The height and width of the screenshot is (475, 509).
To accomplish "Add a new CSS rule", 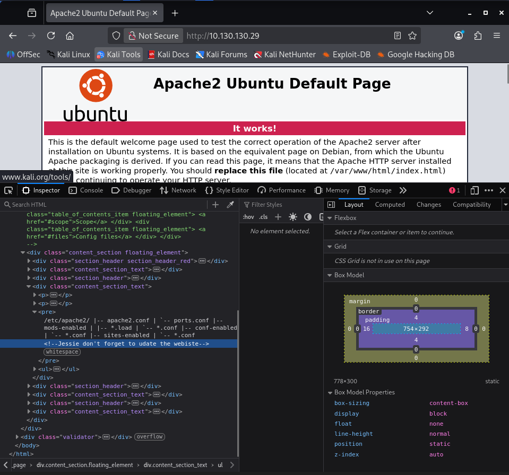I will [278, 217].
